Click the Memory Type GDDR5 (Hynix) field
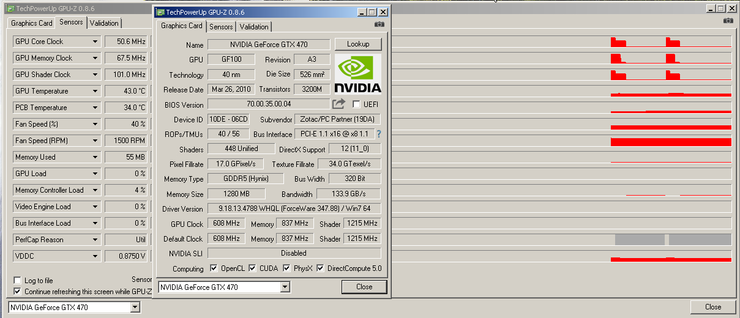740x318 pixels. coord(246,179)
